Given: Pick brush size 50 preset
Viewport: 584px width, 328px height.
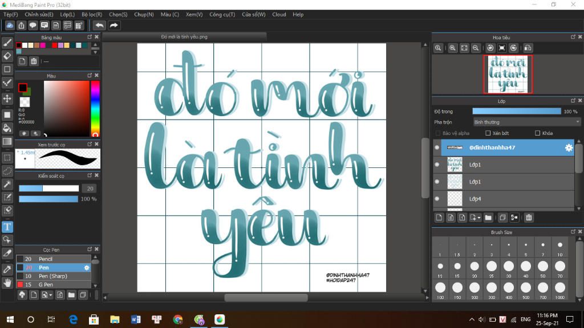Looking at the screenshot, I should point(543,266).
